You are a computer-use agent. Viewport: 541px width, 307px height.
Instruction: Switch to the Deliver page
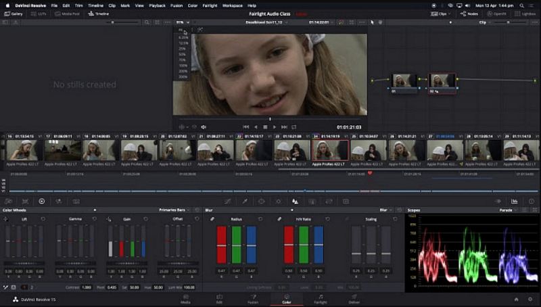(x=354, y=299)
